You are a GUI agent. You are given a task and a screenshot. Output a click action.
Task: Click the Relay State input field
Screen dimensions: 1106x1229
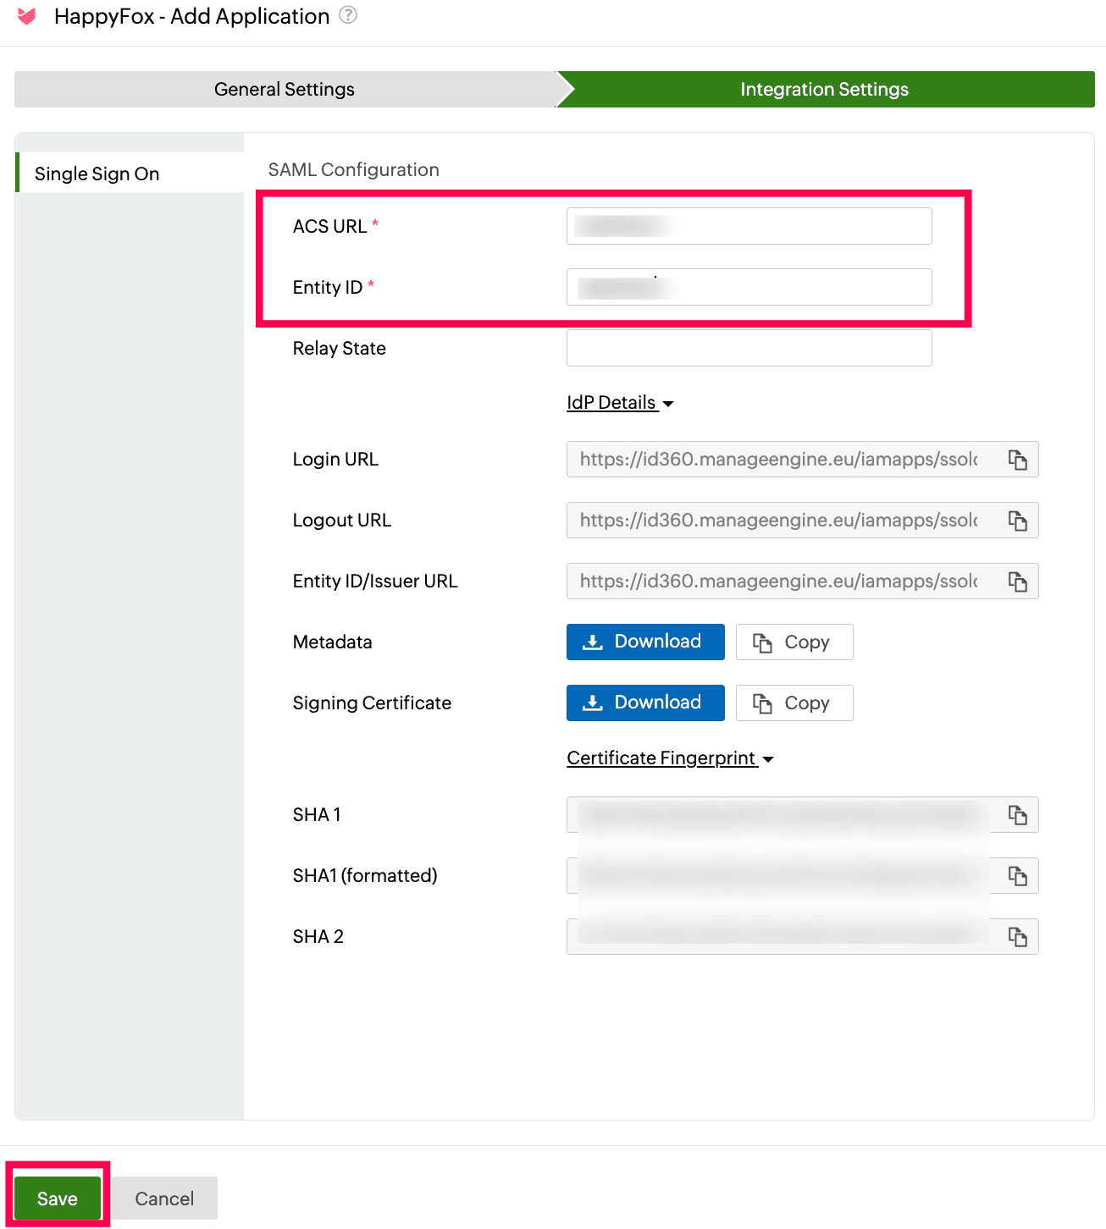tap(749, 348)
